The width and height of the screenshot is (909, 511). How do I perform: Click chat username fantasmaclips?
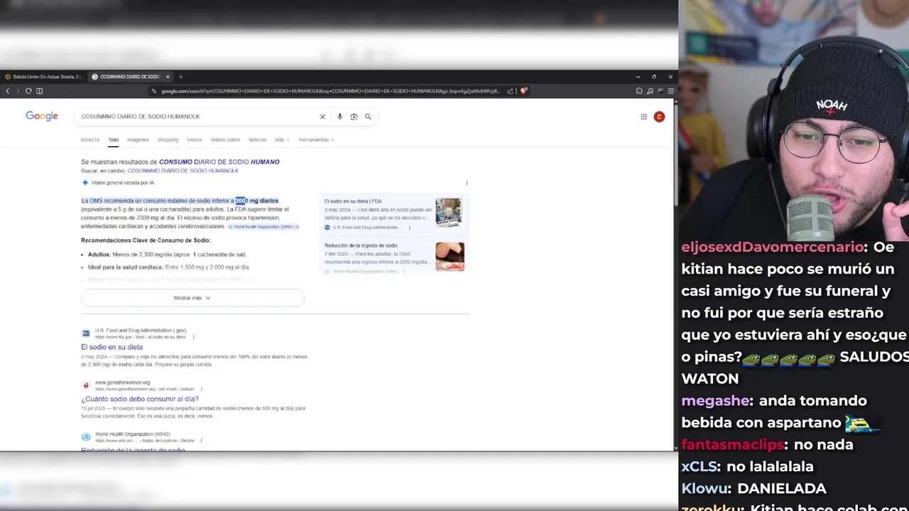[x=733, y=445]
